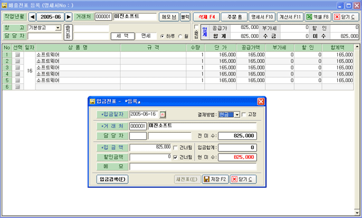The image size is (362, 218).
Task: Save the deposit slip with 저장 F2
Action: [215, 179]
